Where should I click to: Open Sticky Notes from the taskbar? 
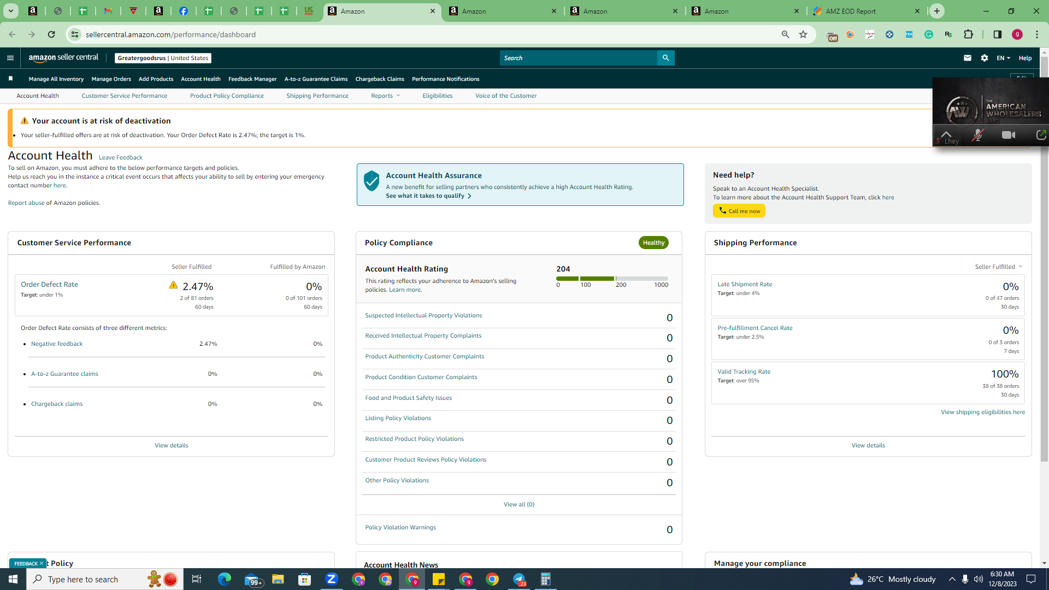439,579
